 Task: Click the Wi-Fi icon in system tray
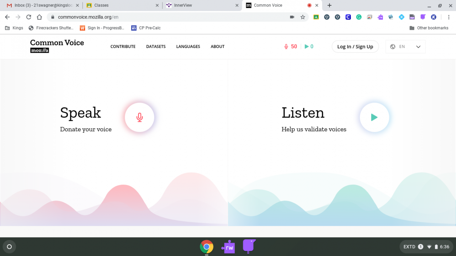coord(429,247)
